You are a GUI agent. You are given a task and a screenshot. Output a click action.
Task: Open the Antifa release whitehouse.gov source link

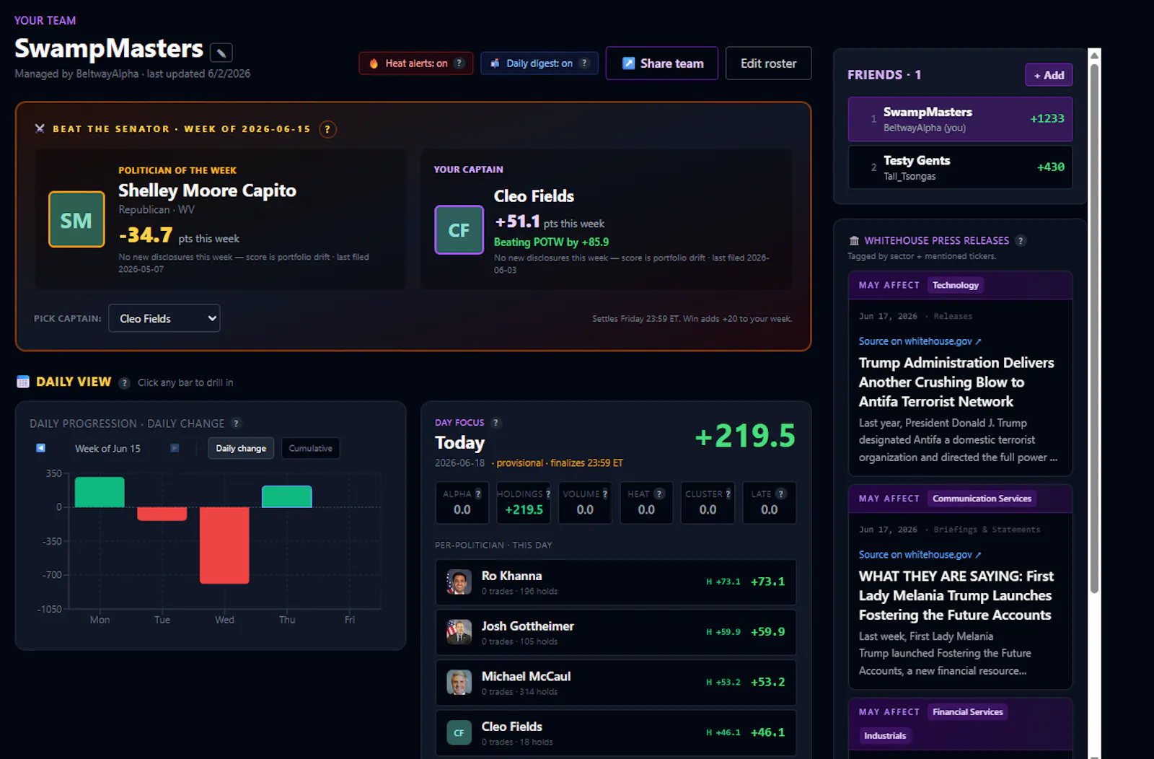pyautogui.click(x=920, y=341)
